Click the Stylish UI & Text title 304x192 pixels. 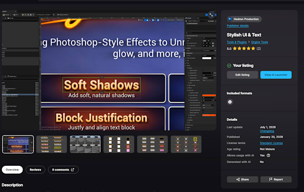pyautogui.click(x=244, y=35)
